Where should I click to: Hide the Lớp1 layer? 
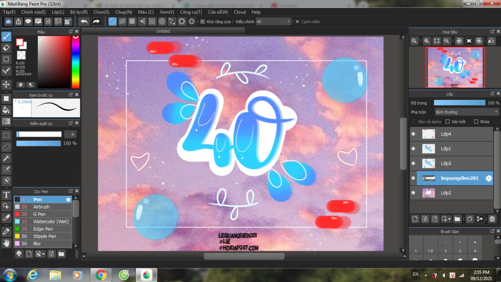413,149
